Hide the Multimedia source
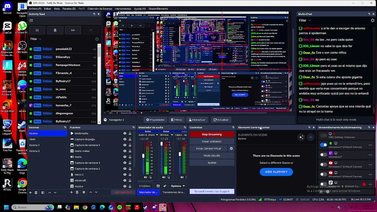This screenshot has width=377, height=212. 125,133
